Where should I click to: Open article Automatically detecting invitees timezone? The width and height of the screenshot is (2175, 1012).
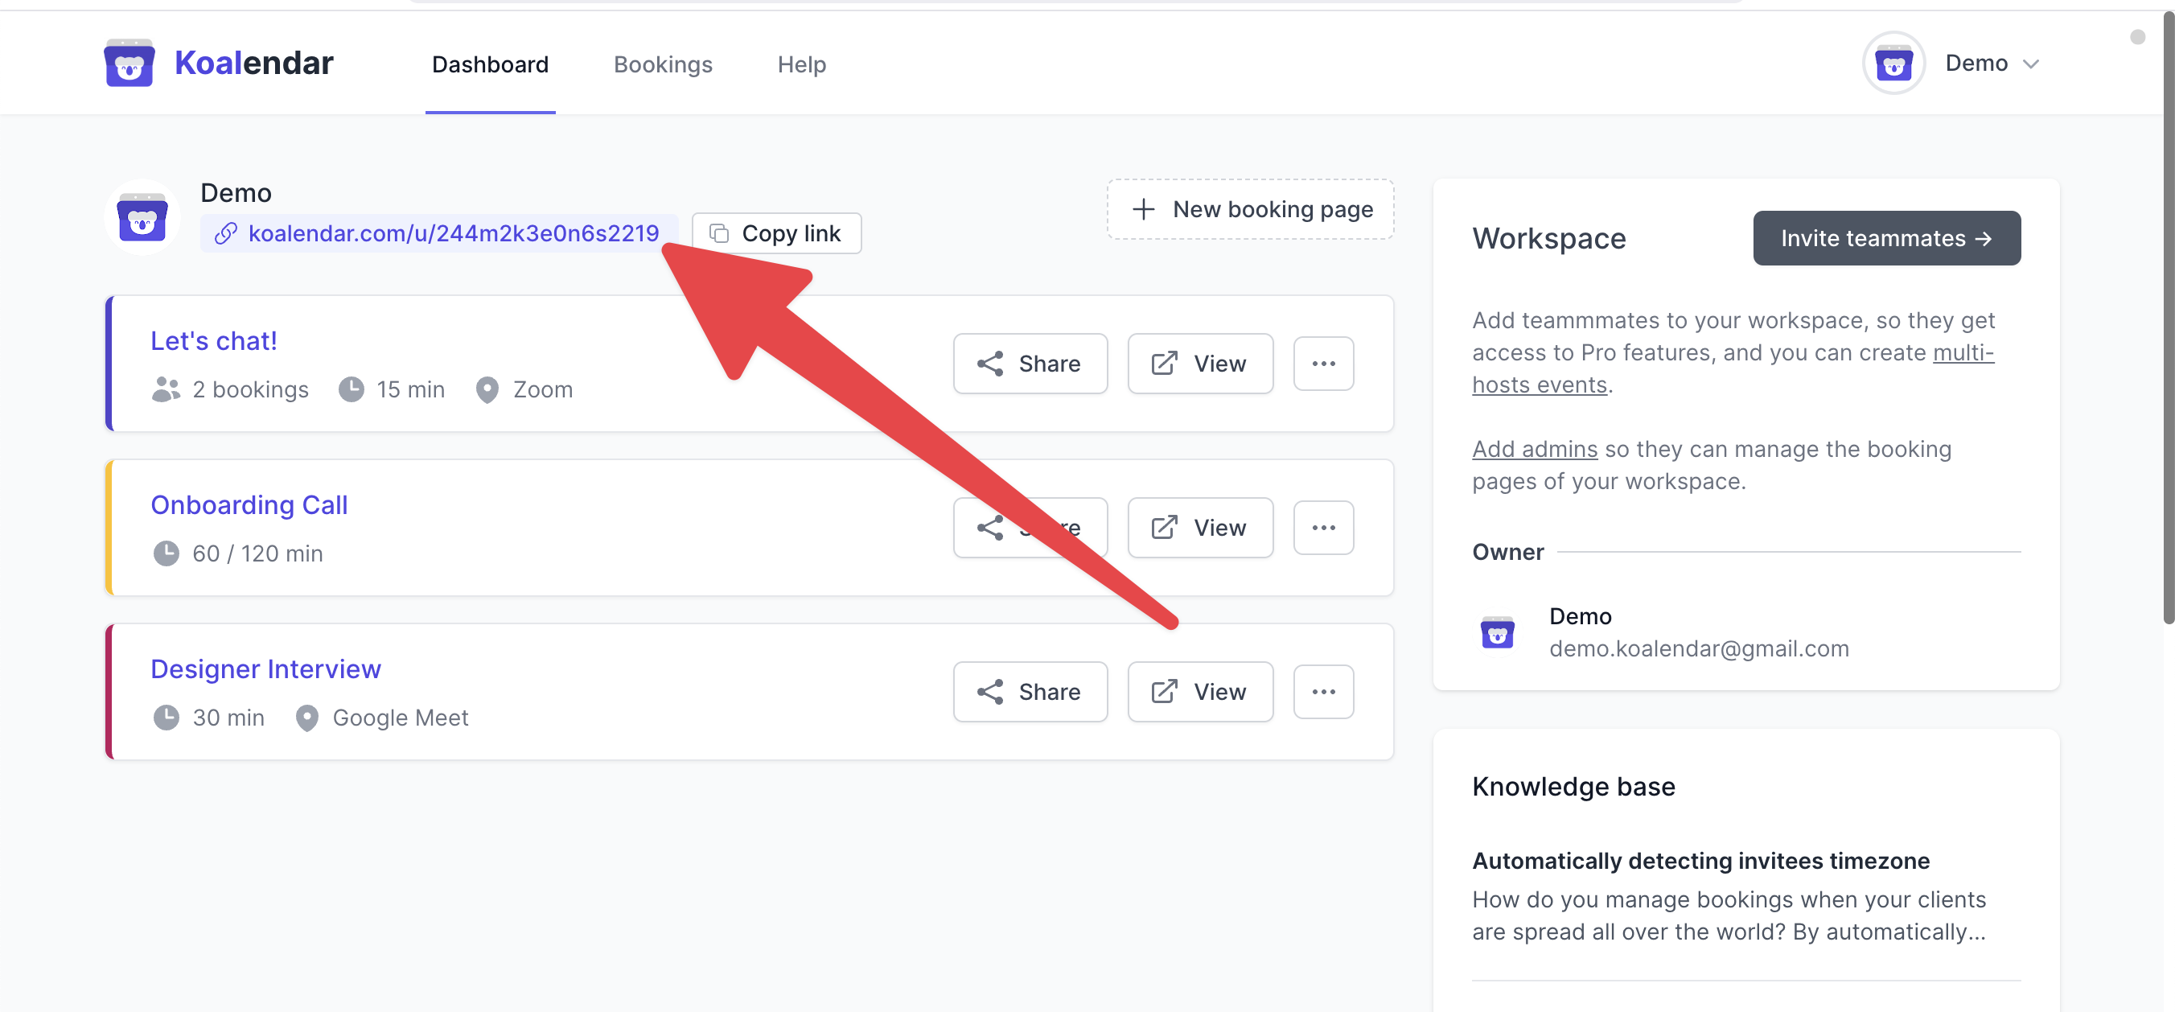(x=1700, y=860)
